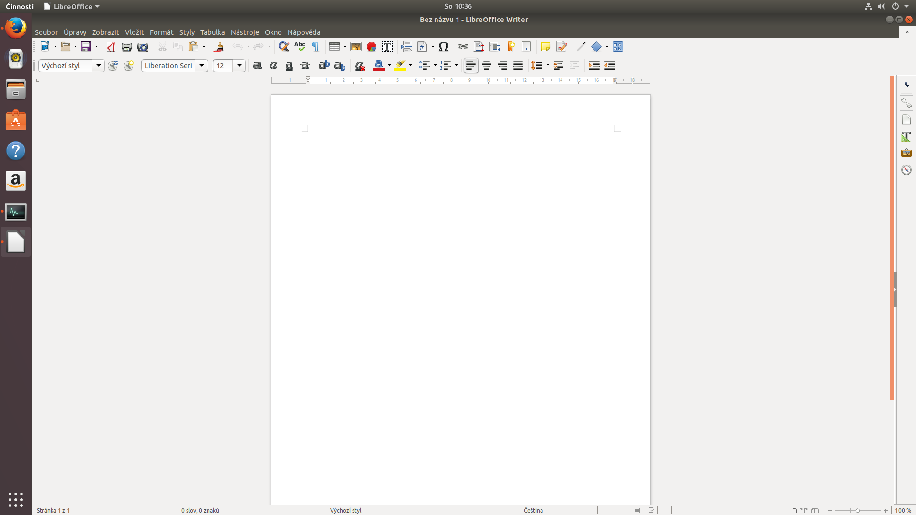Click the 100 % zoom value
Screen dimensions: 916x515
click(903, 510)
